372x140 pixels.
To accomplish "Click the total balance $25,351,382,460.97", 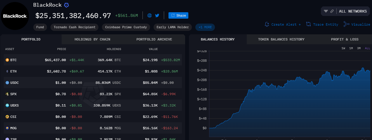I will pyautogui.click(x=73, y=16).
